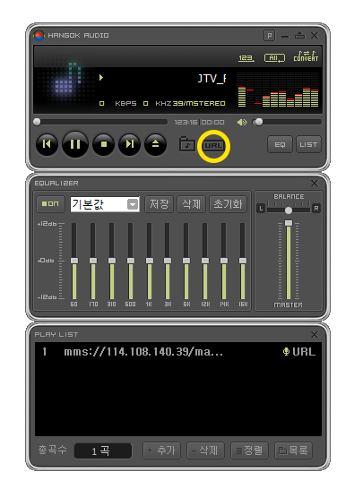Skip to the previous track
Screen dimensions: 354x489
tap(47, 144)
